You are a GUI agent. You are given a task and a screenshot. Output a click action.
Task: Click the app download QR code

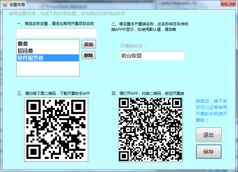(x=56, y=130)
